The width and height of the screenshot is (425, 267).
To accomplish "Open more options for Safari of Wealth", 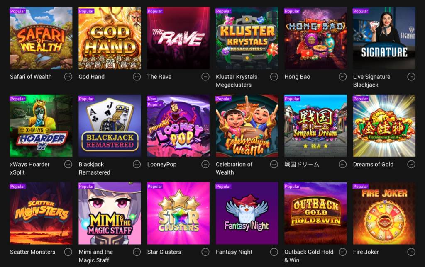I will (68, 77).
